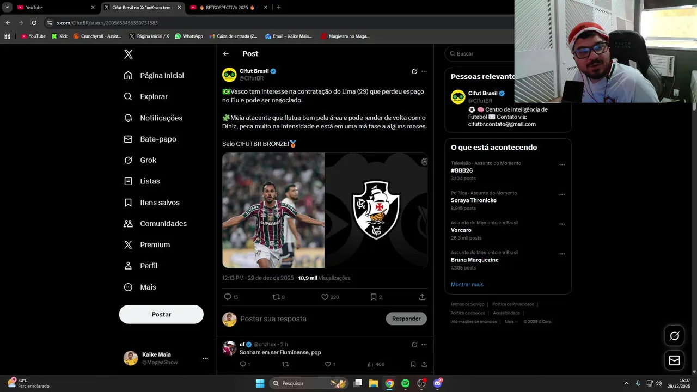Reload the page in browser toolbar
The image size is (697, 392).
34,23
